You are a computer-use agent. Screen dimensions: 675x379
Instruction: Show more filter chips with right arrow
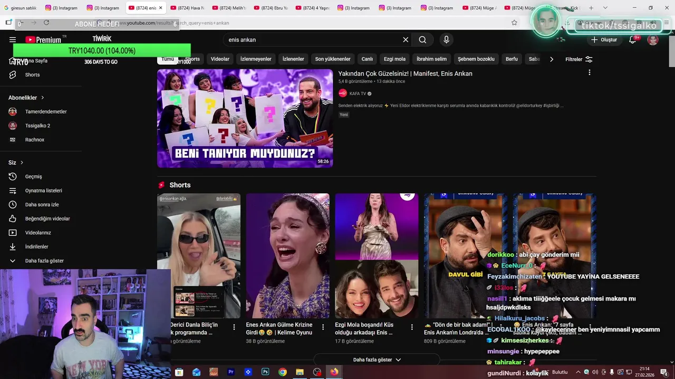click(552, 59)
